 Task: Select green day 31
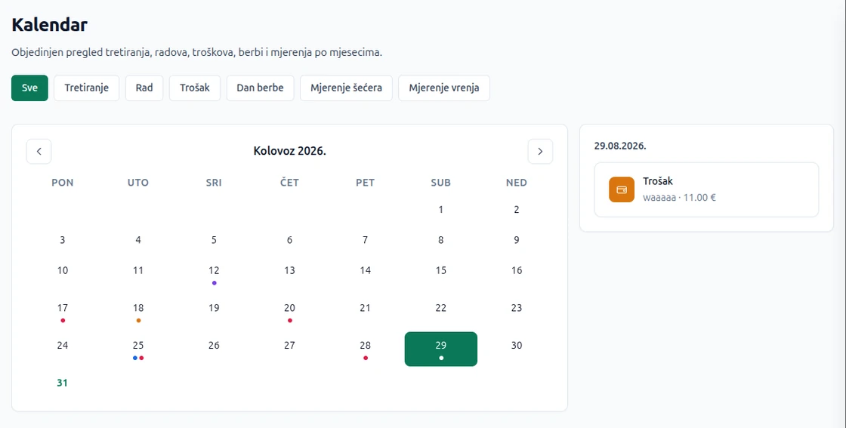pyautogui.click(x=63, y=383)
